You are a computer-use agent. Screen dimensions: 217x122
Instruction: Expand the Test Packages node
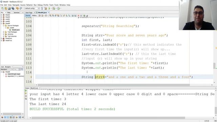4,32
